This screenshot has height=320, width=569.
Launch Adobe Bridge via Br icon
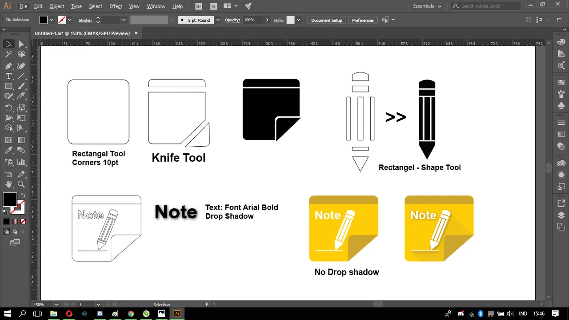click(x=200, y=6)
